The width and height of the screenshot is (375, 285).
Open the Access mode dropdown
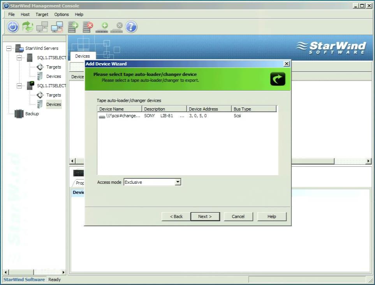(x=178, y=182)
